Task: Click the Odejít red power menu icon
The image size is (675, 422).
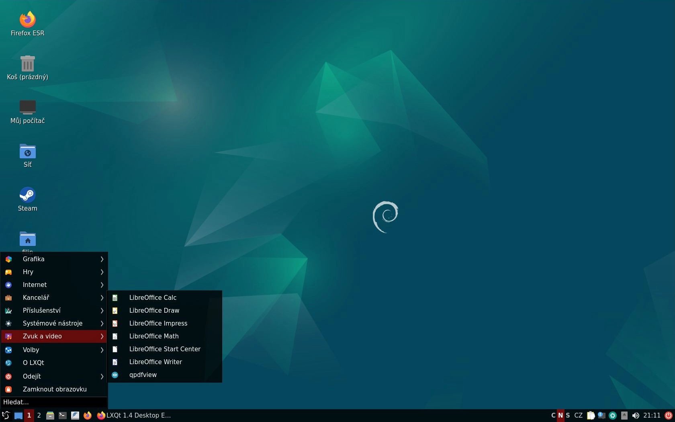Action: pos(8,377)
